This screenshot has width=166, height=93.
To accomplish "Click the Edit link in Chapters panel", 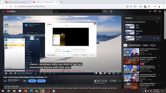I will [x=157, y=22].
